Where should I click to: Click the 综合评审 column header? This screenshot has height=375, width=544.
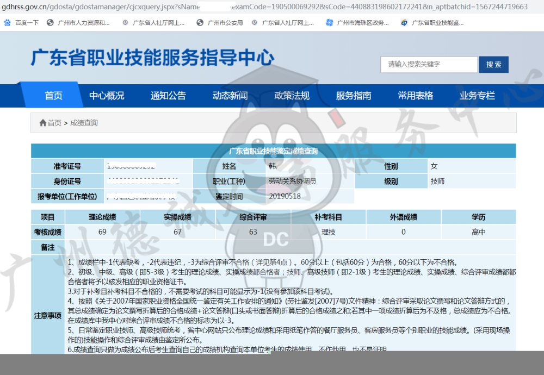point(253,217)
